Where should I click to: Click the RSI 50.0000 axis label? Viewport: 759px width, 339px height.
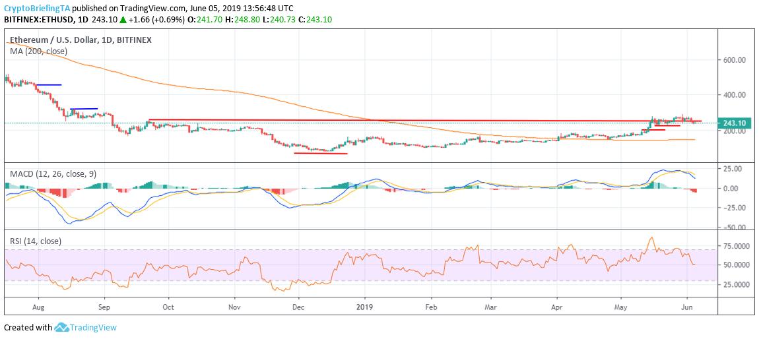(x=738, y=265)
